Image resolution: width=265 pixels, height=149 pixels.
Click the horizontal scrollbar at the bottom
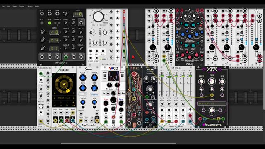[x=118, y=144]
